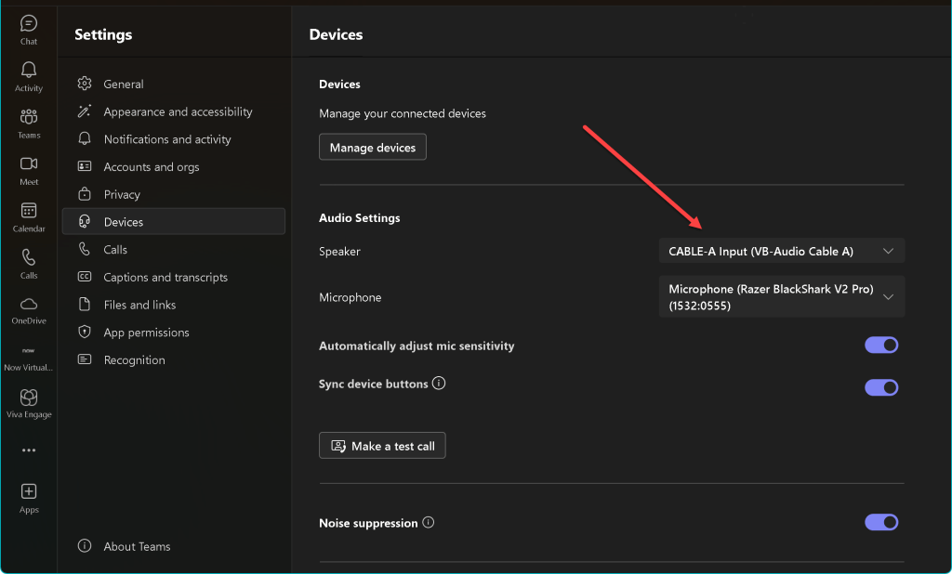Open the Activity bell icon
Image resolution: width=952 pixels, height=574 pixels.
(29, 70)
